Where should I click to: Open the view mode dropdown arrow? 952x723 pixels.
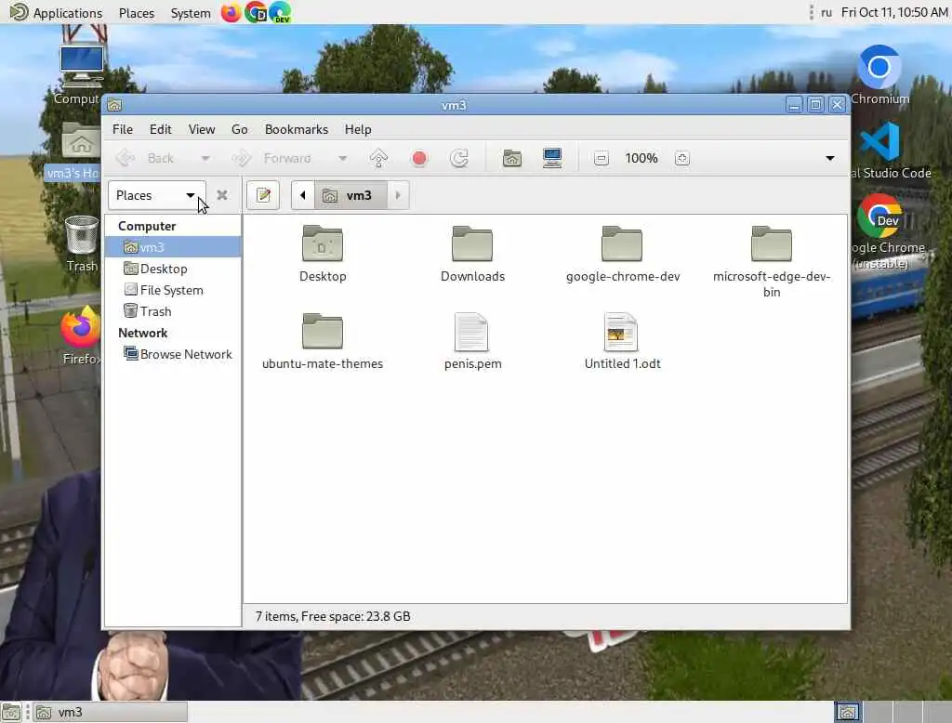pos(830,158)
